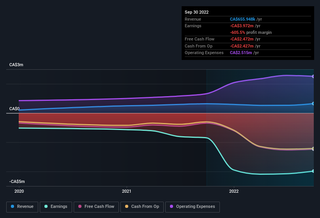Click the Operating Expenses label in tooltip
This screenshot has height=218, width=320.
click(204, 53)
